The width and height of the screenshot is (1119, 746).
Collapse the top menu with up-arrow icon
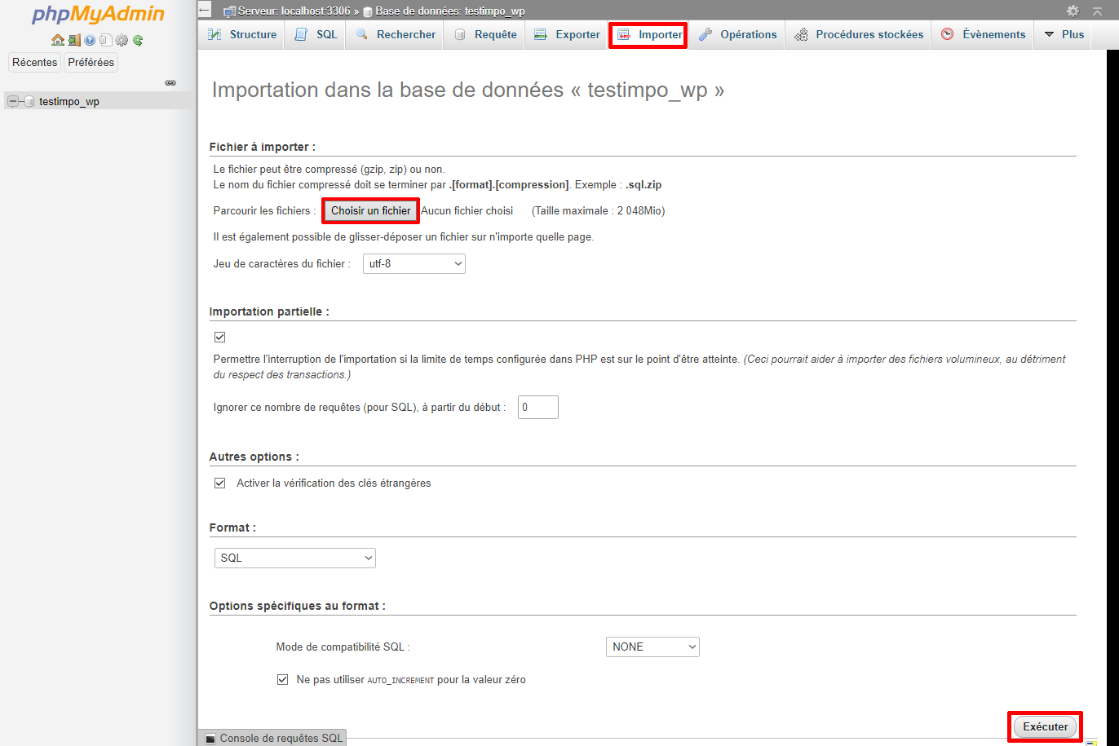tap(1097, 11)
